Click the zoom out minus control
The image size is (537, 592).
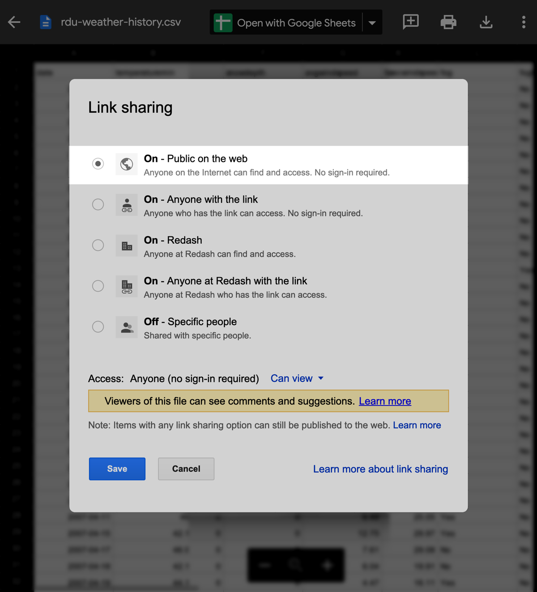pyautogui.click(x=265, y=565)
